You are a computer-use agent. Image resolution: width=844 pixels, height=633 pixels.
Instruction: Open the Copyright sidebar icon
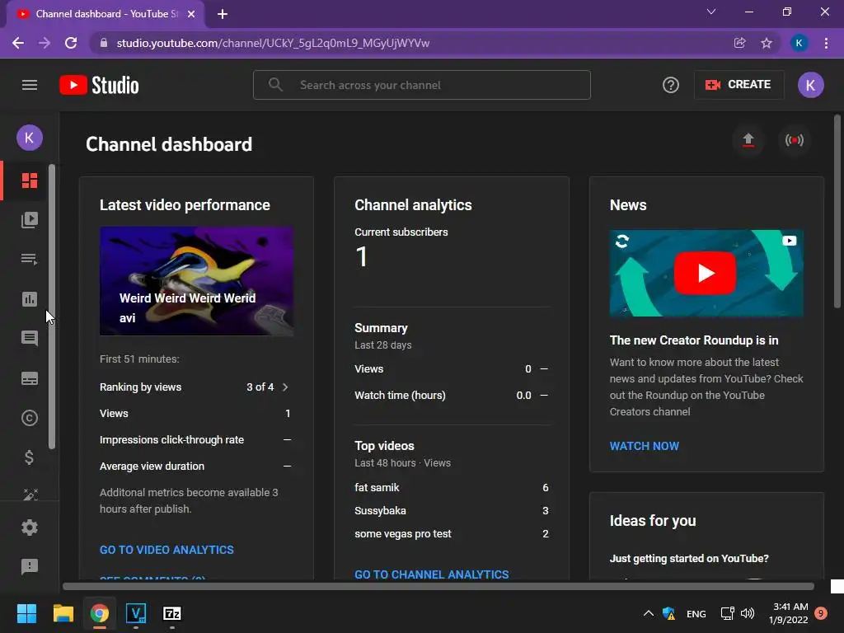(30, 418)
